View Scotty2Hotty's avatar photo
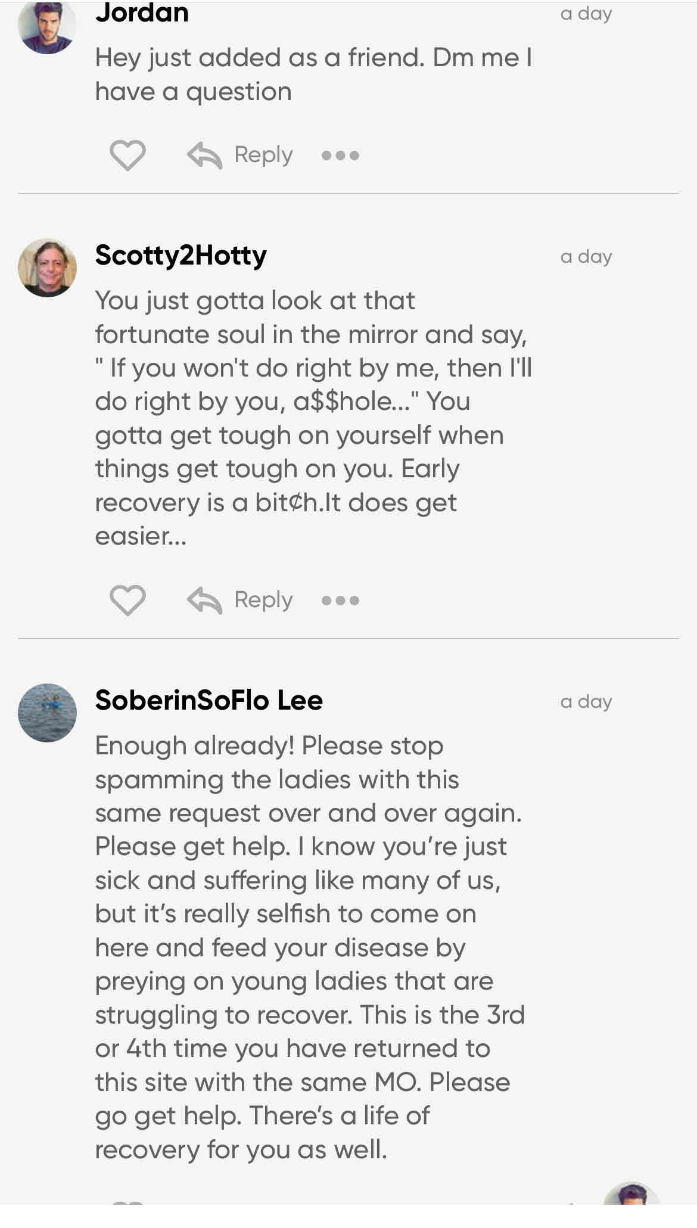This screenshot has width=697, height=1228. pyautogui.click(x=47, y=268)
